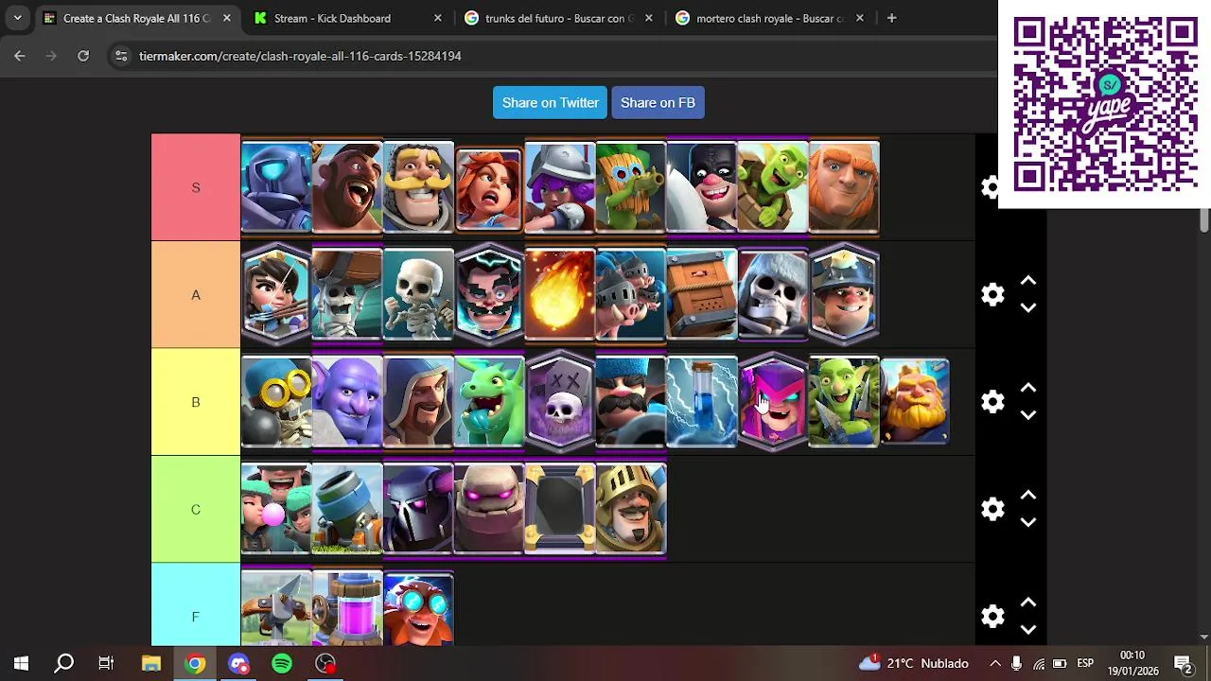Image resolution: width=1211 pixels, height=681 pixels.
Task: Open File Explorer from taskbar
Action: (x=151, y=663)
